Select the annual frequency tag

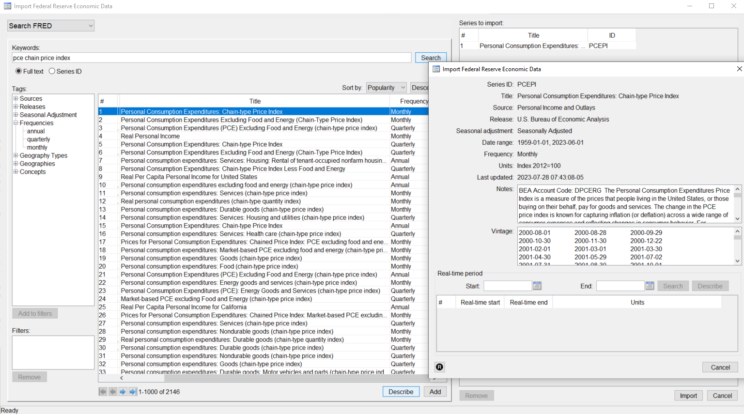(36, 131)
